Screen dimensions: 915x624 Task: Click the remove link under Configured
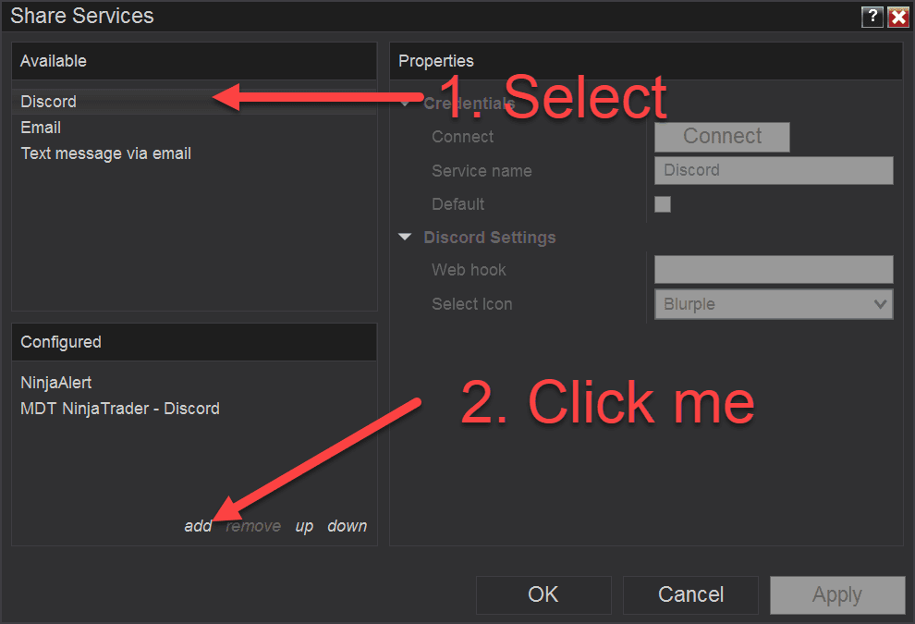coord(253,526)
